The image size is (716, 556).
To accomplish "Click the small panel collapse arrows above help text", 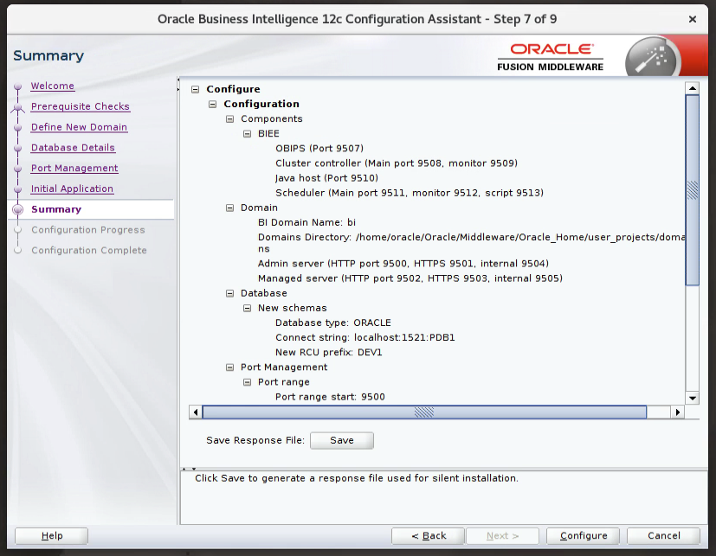I will [x=189, y=469].
